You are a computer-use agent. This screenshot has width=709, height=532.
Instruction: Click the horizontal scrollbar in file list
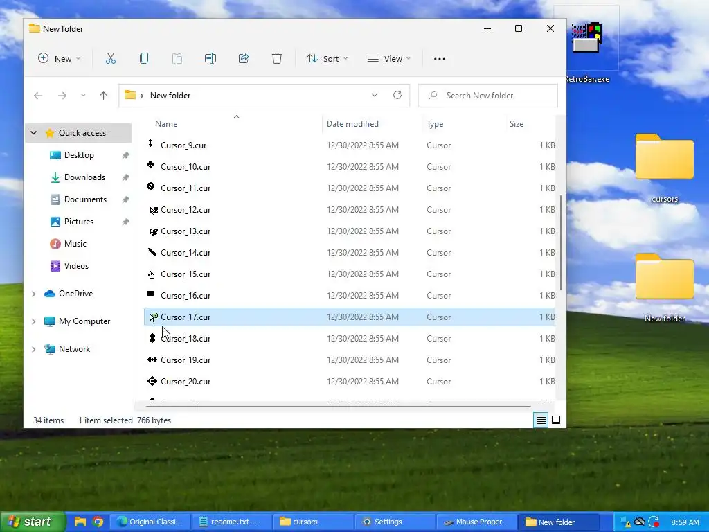(x=338, y=406)
